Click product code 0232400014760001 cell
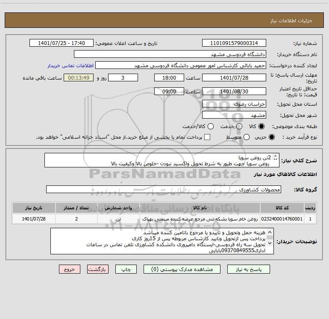This screenshot has height=319, width=329. click(282, 219)
